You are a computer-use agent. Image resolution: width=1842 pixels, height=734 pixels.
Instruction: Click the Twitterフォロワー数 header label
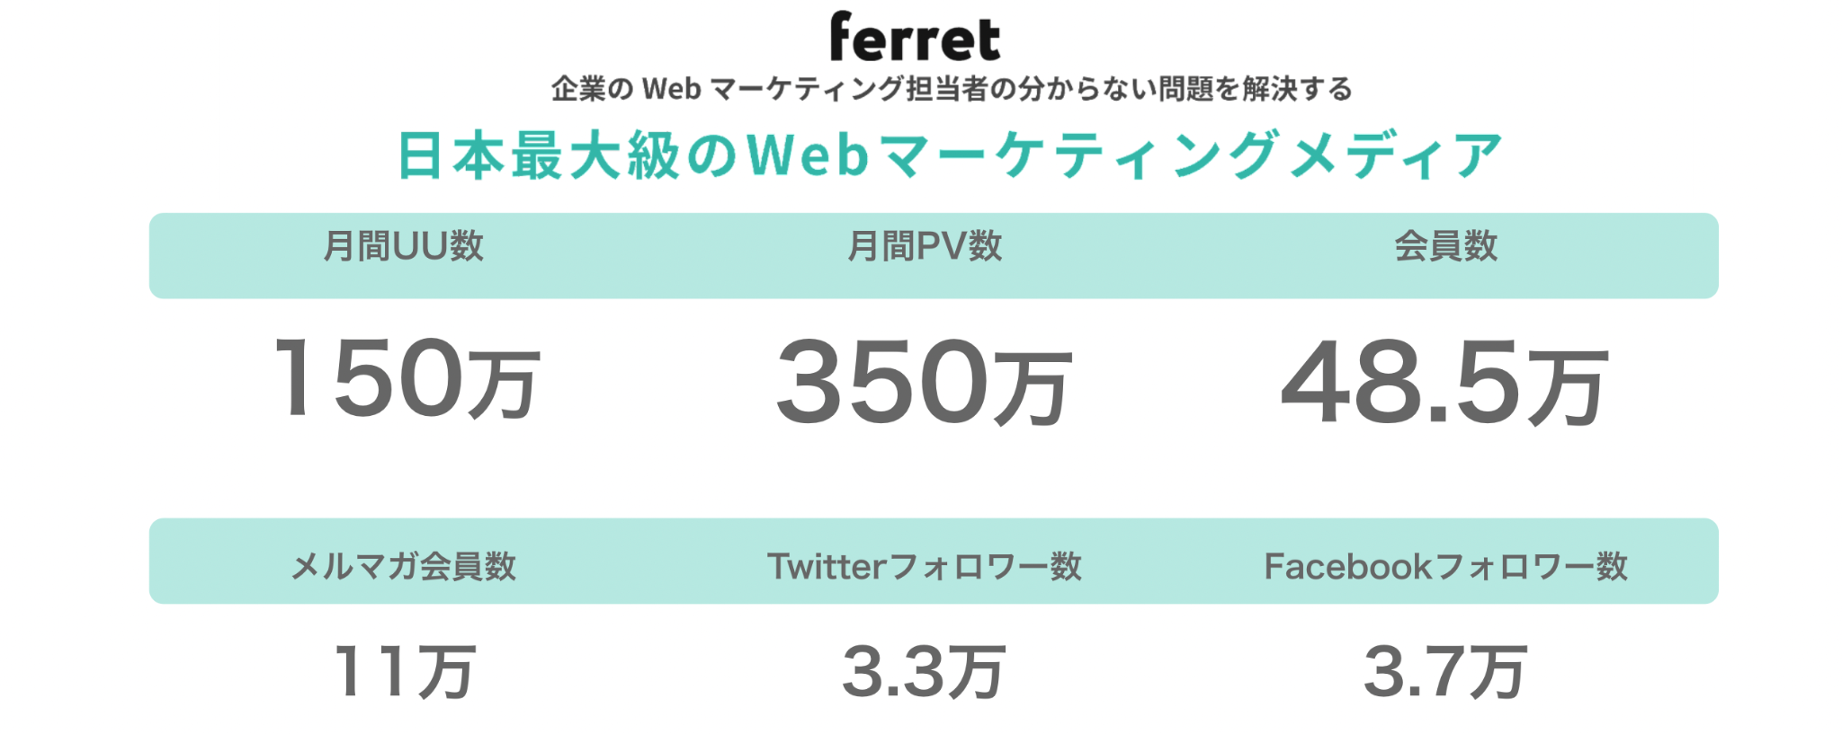(925, 566)
